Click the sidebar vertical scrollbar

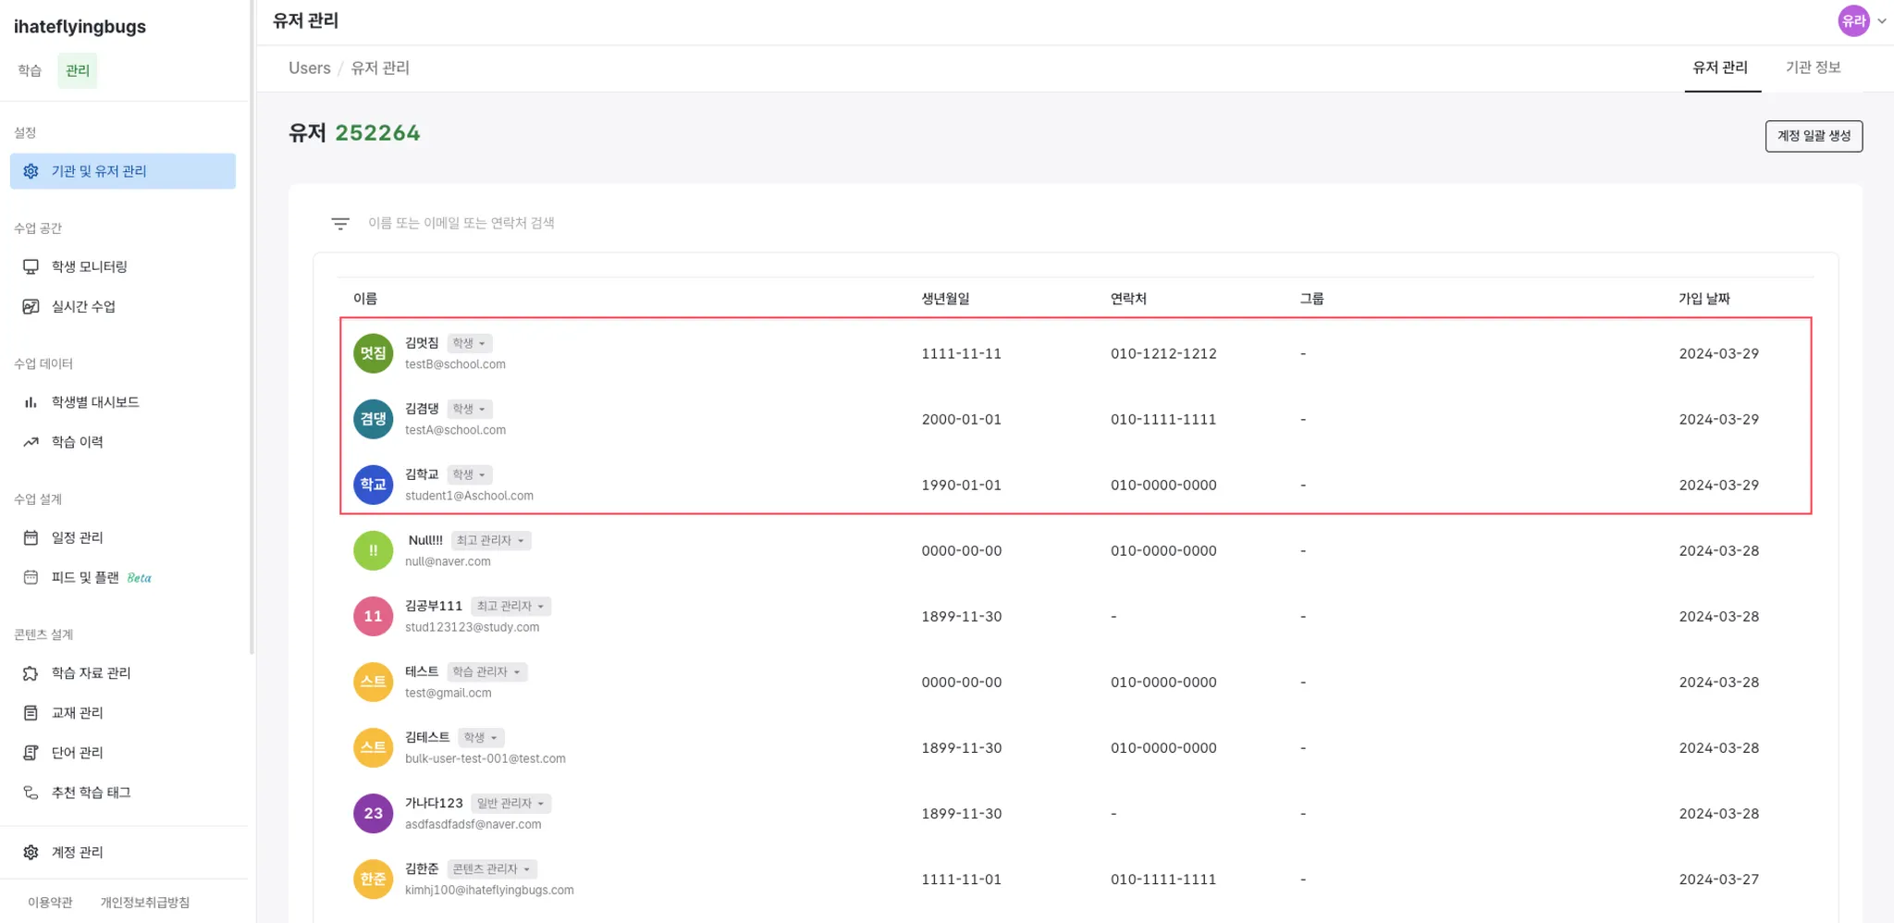252,326
